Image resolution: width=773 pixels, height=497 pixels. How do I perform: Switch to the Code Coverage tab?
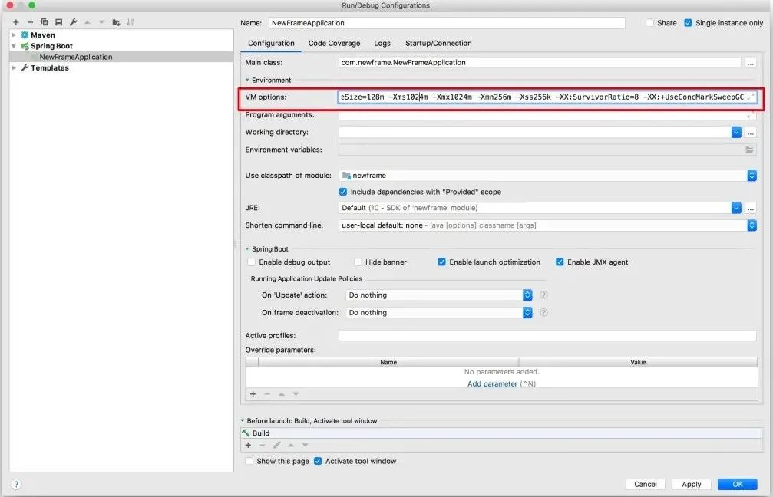tap(334, 44)
